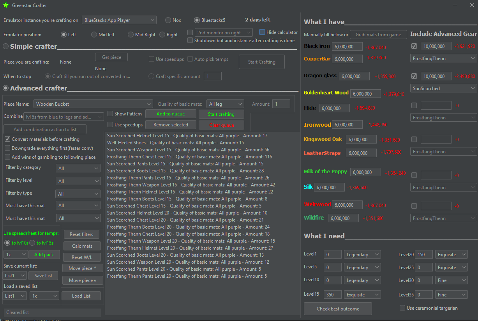Image resolution: width=478 pixels, height=321 pixels.
Task: Click the Add to queue button
Action: pyautogui.click(x=171, y=114)
